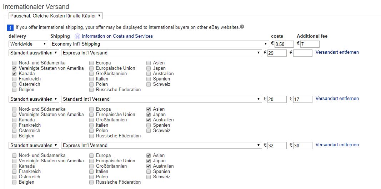This screenshot has width=381, height=189.
Task: Click the icon beside Information on Costs and Services
Action: click(77, 37)
